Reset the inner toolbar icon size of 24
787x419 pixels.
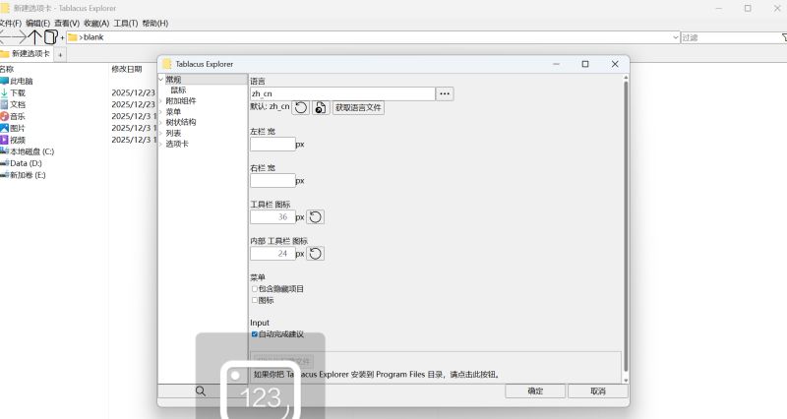[x=315, y=254]
